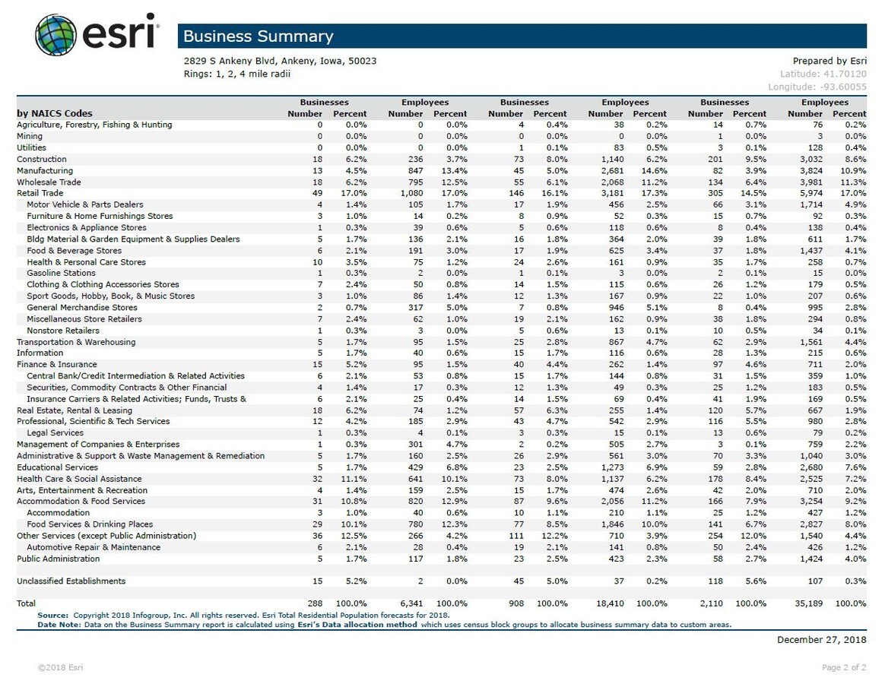Select the "Educational Services" row label
The height and width of the screenshot is (684, 885).
point(58,467)
